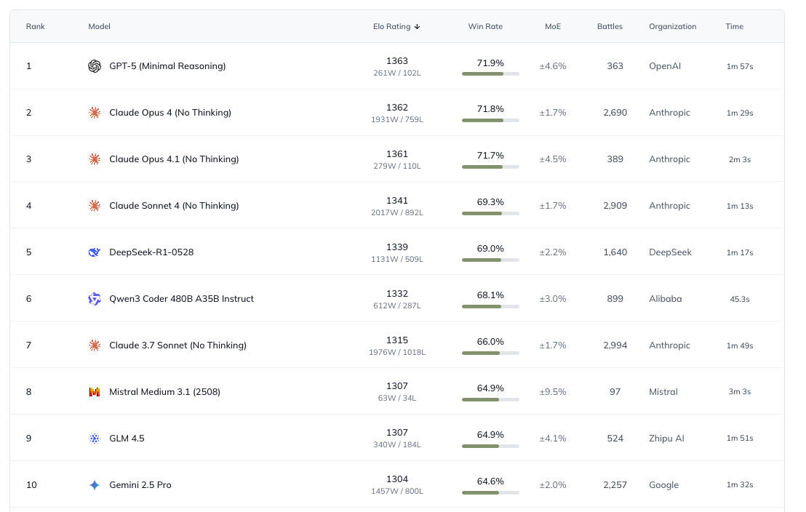This screenshot has width=806, height=512.
Task: Click the 45.3s time value
Action: [740, 299]
